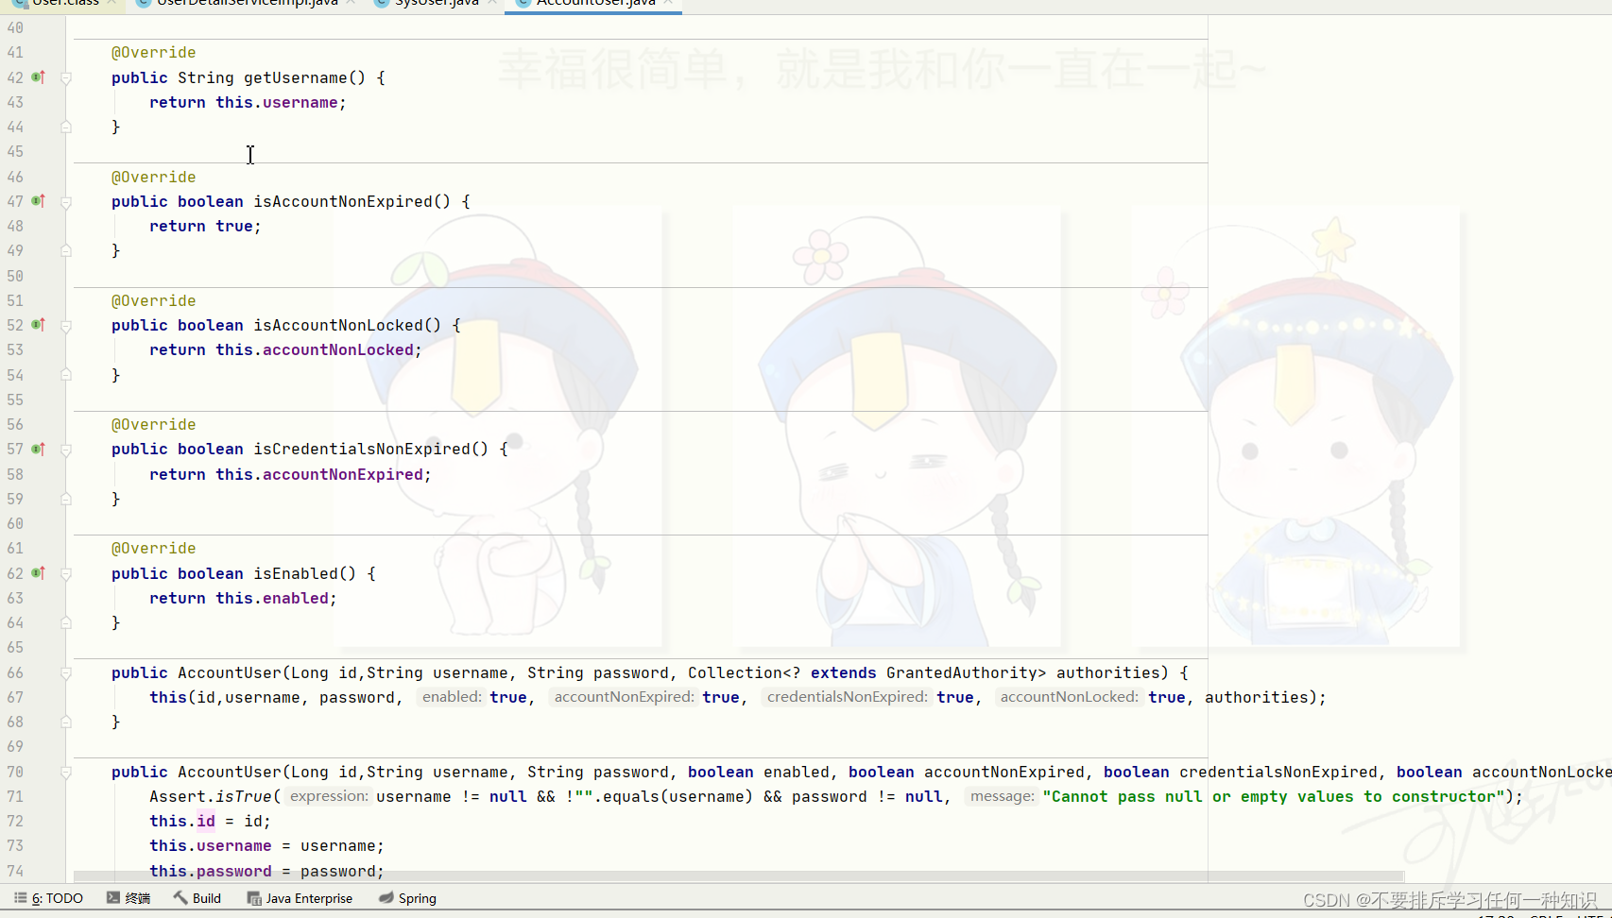Click the 'credentialsNonExpired:' parameter hint on line 67
The height and width of the screenshot is (918, 1612).
tap(848, 697)
